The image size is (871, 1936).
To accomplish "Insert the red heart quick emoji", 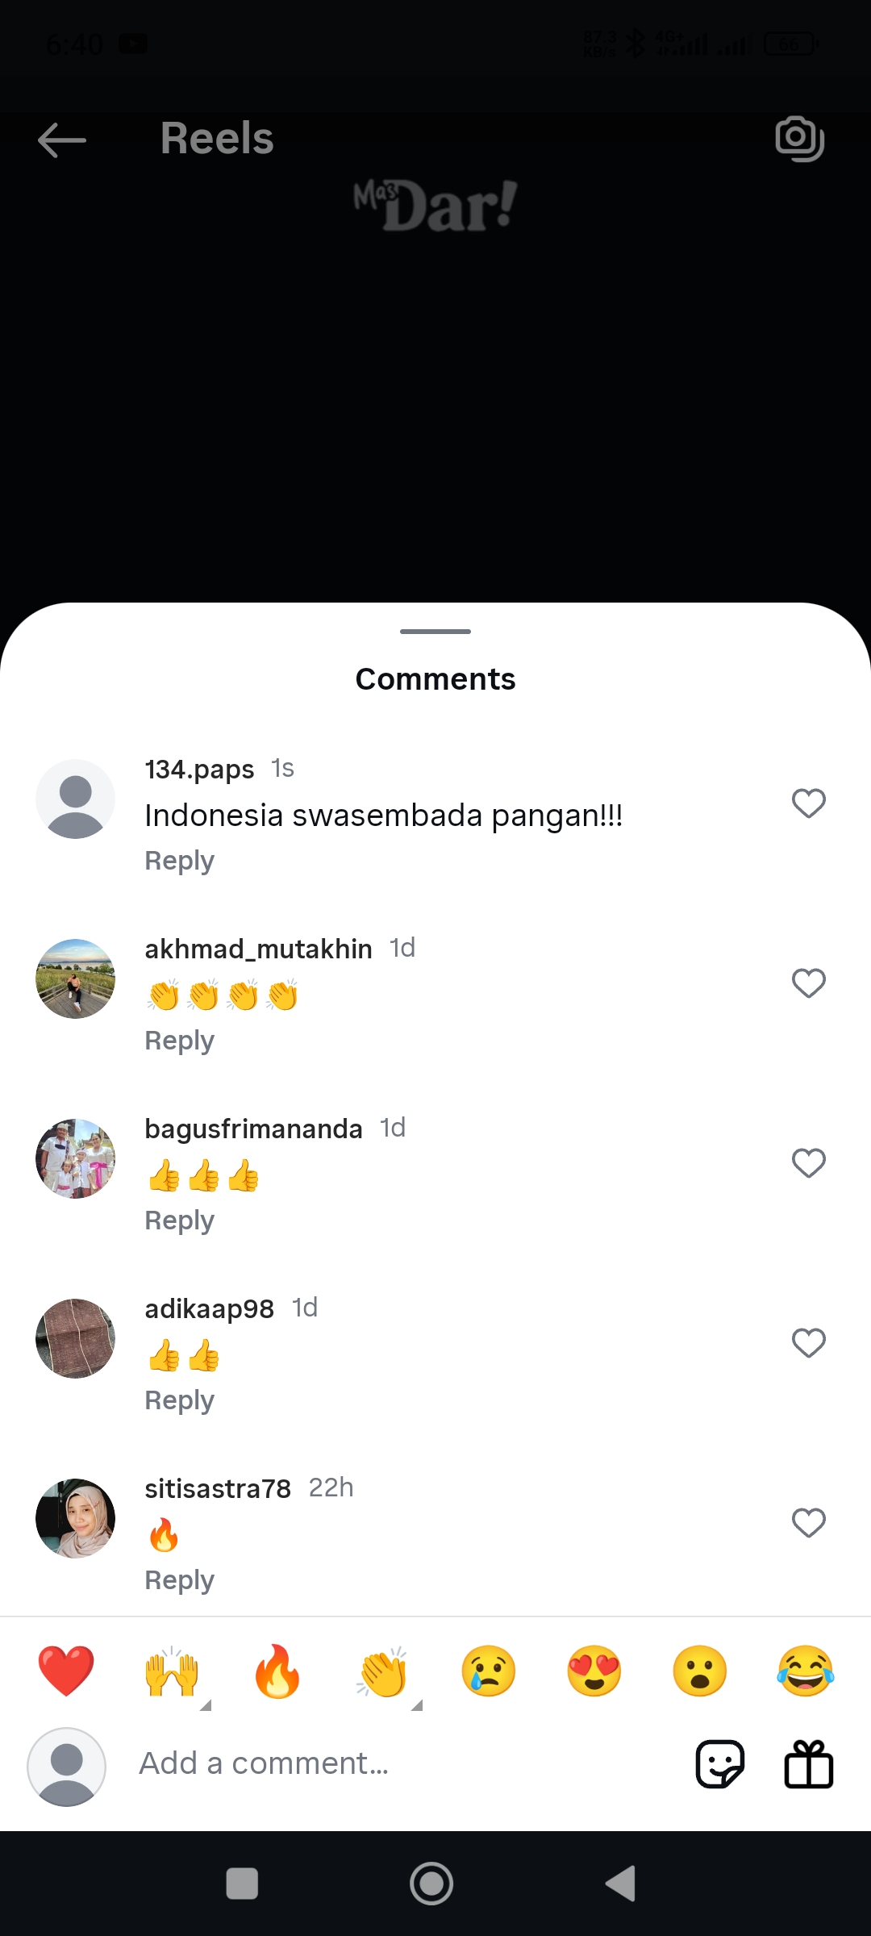I will pos(66,1671).
